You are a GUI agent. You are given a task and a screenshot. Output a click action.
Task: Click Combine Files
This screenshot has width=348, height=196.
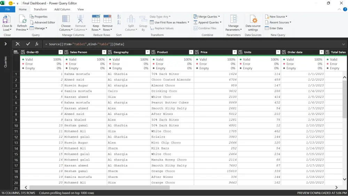[x=205, y=28]
